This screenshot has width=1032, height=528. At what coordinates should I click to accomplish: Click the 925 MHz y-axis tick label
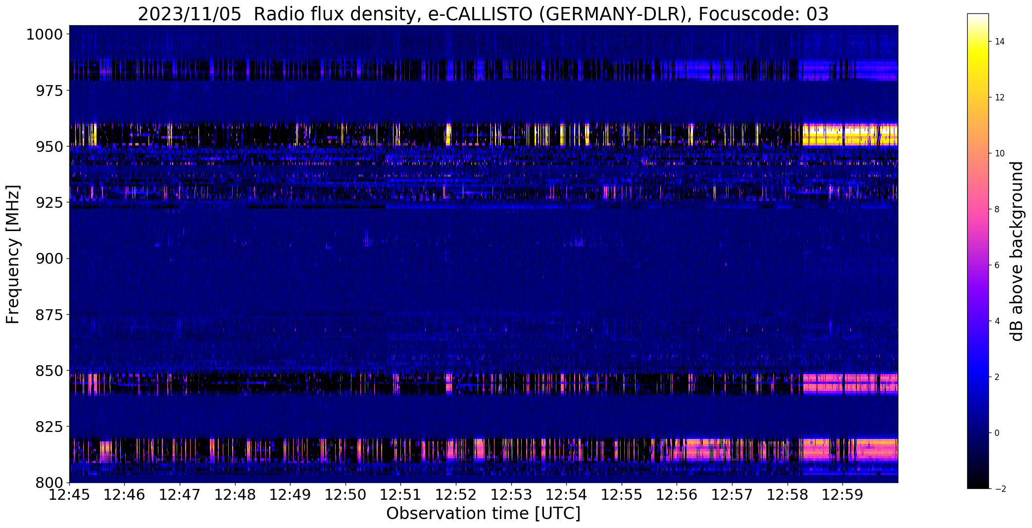[49, 202]
